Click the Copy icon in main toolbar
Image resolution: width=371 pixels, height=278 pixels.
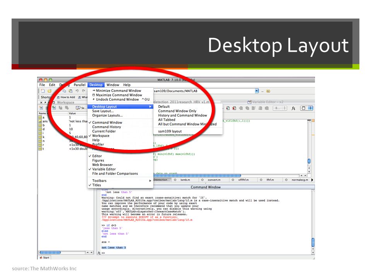(64, 91)
